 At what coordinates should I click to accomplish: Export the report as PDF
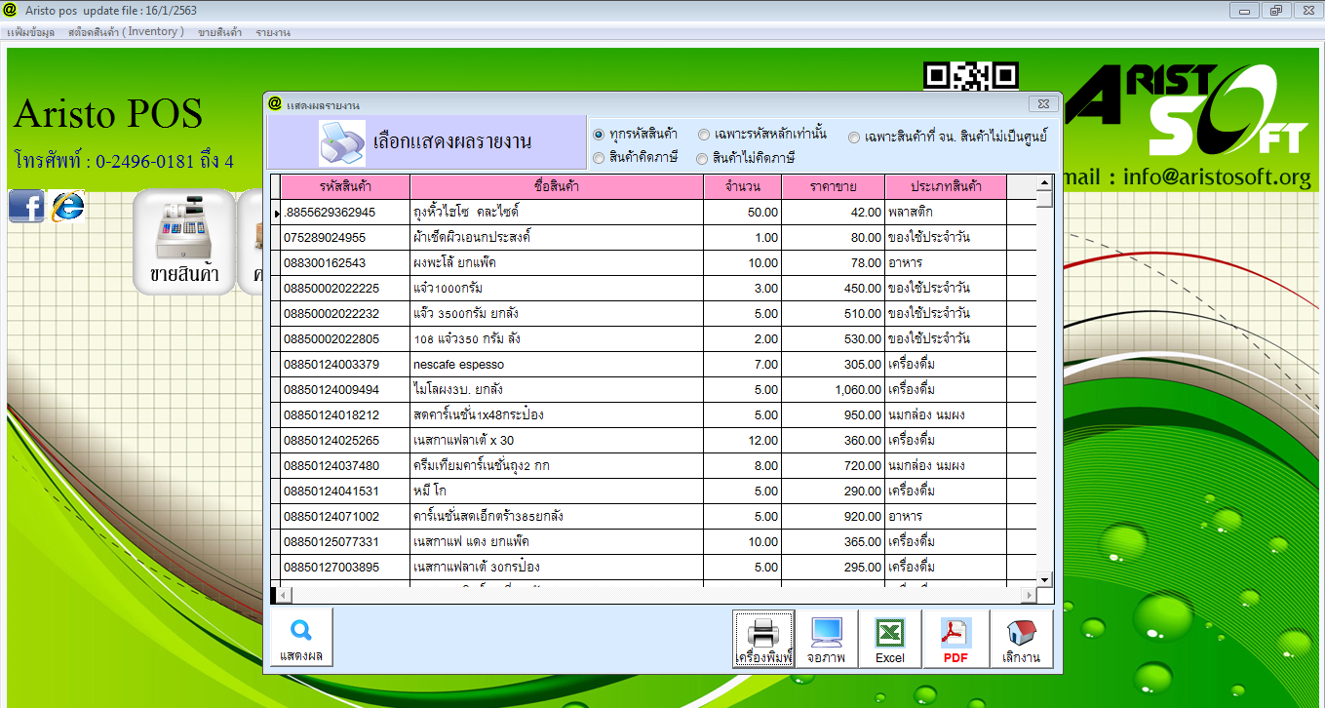tap(955, 639)
